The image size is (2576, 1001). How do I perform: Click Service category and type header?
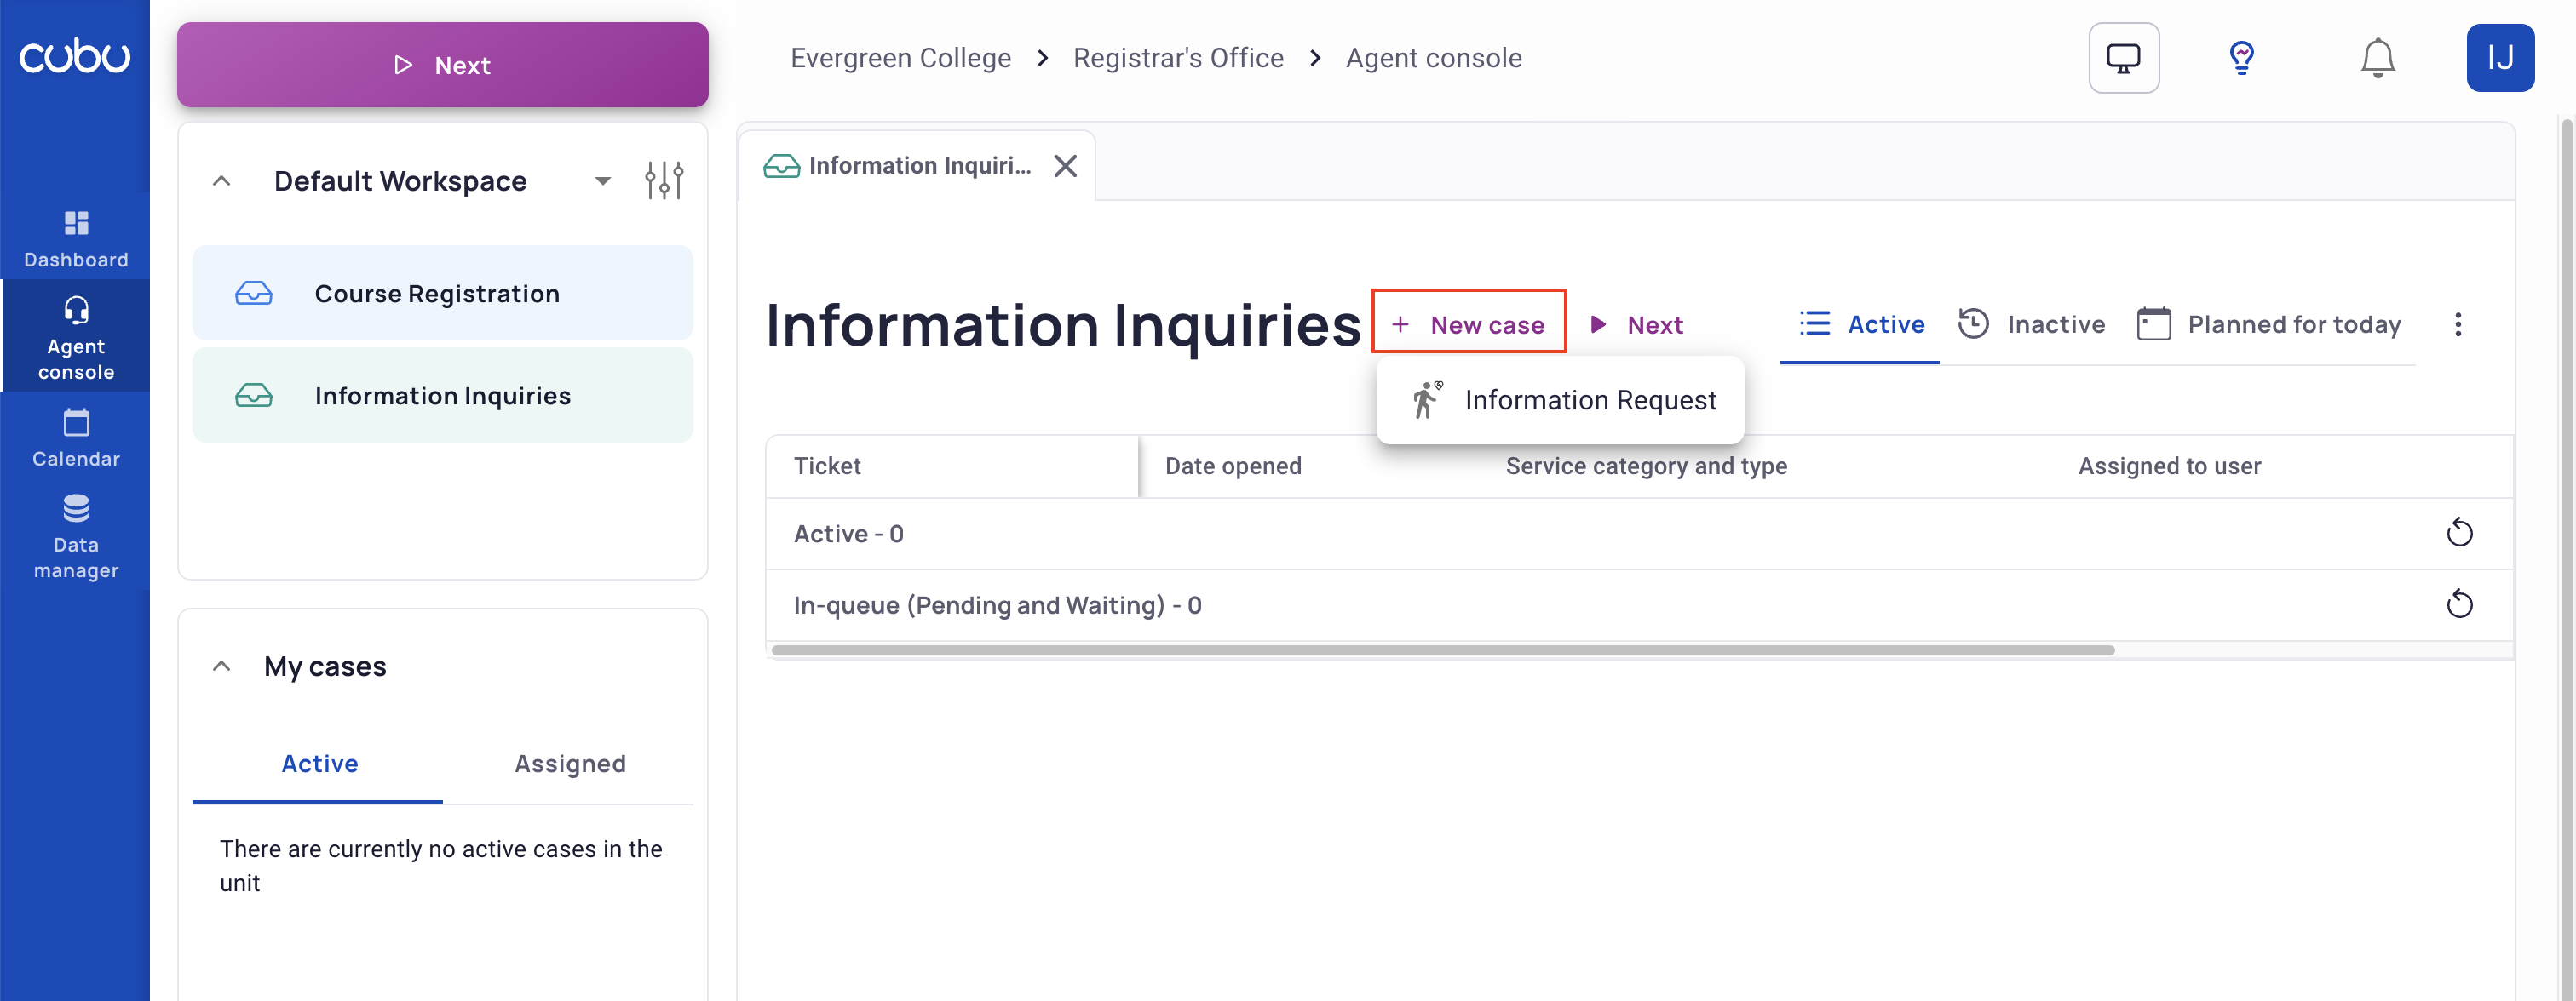click(x=1646, y=466)
